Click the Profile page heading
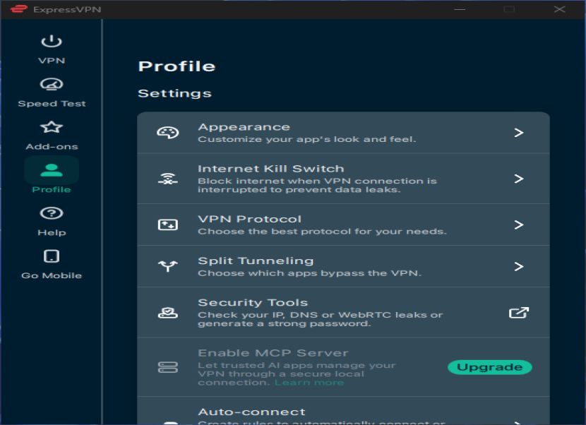Screen dimensions: 586x425 point(177,66)
